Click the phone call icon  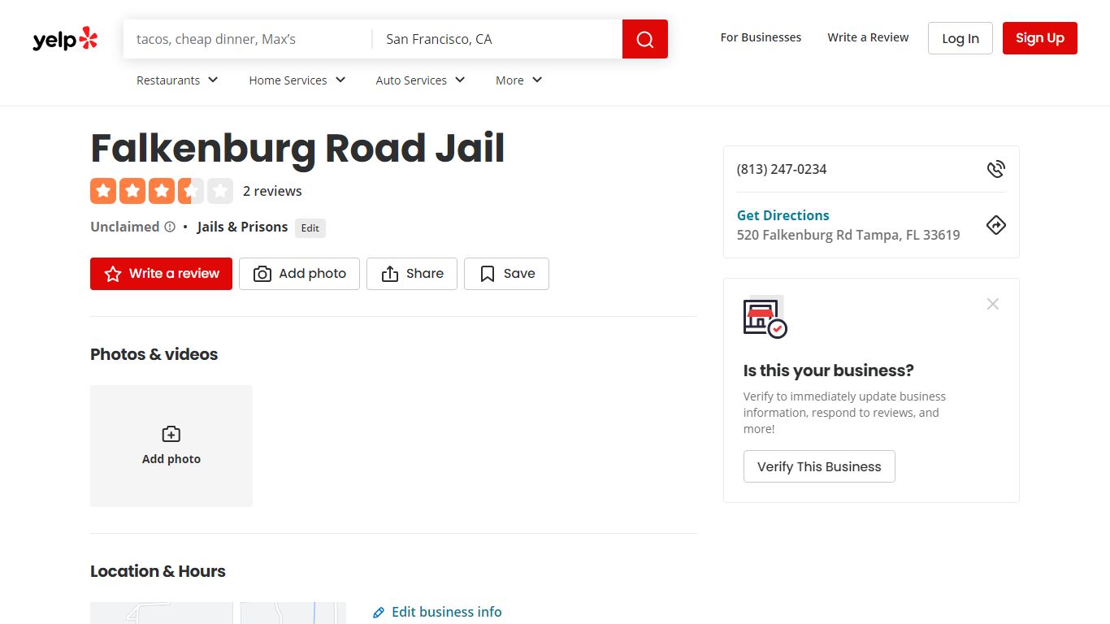point(995,169)
